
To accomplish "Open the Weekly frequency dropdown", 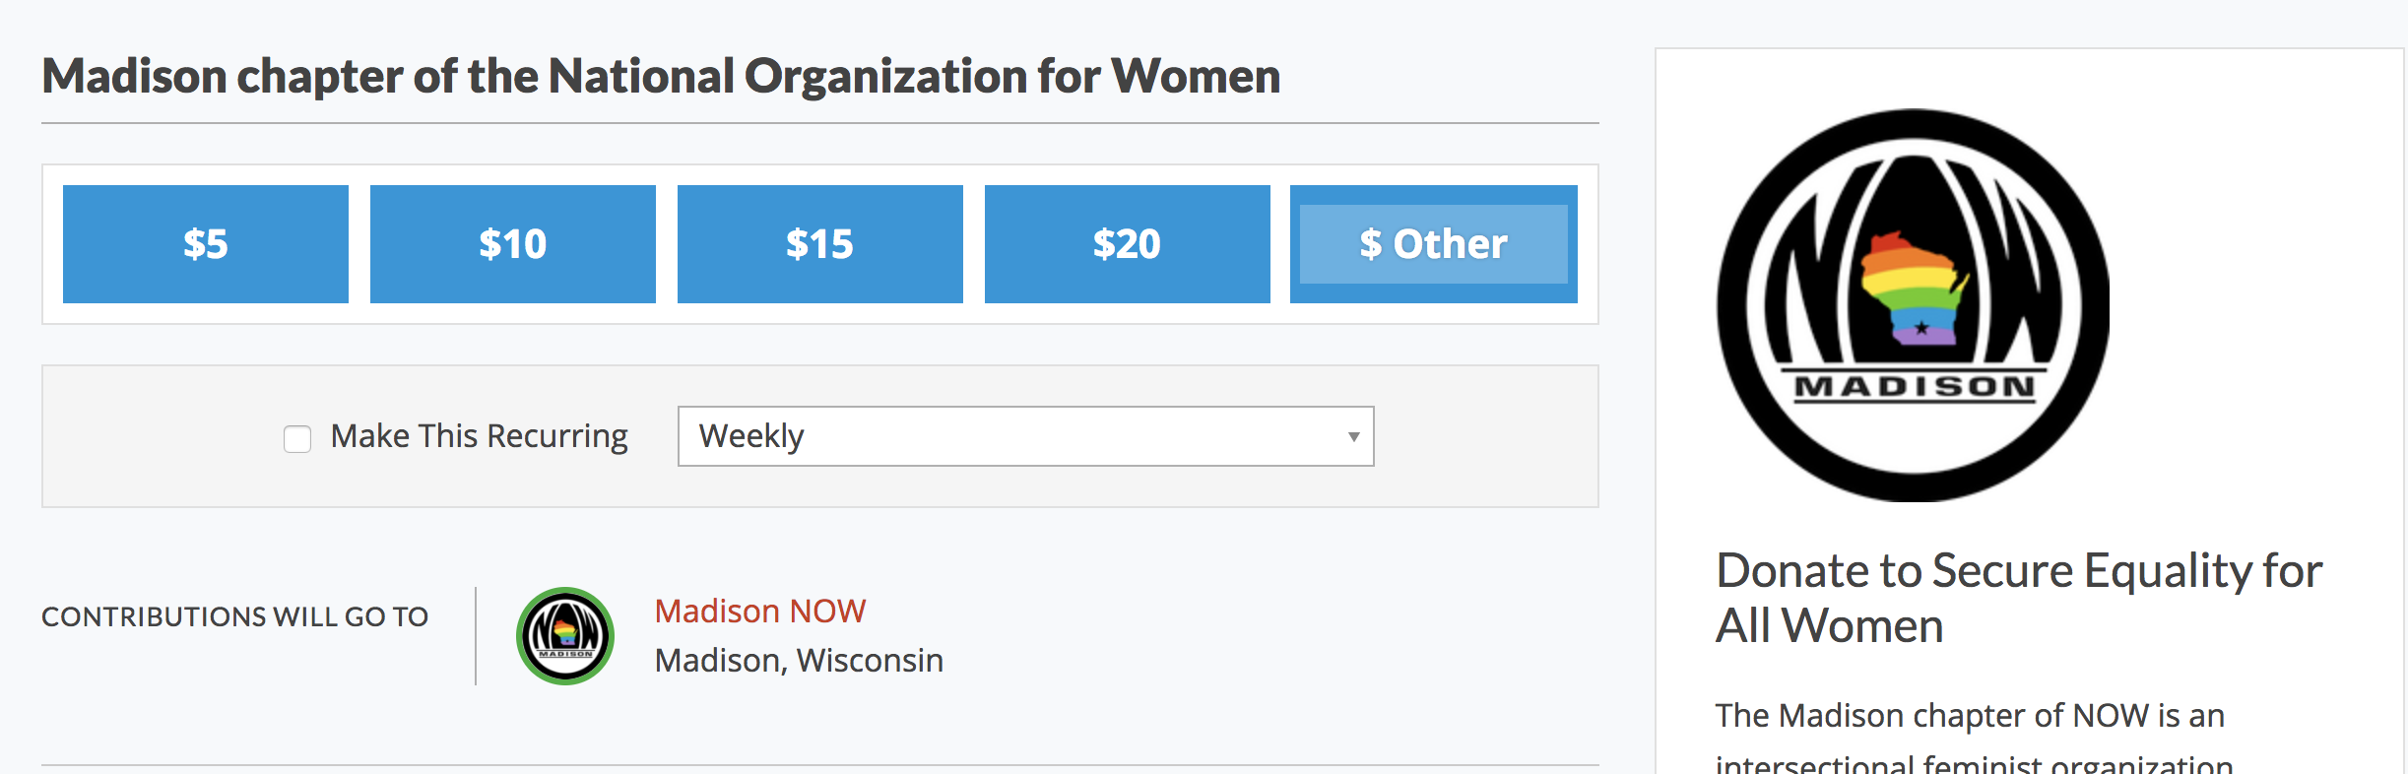I will click(x=1026, y=436).
